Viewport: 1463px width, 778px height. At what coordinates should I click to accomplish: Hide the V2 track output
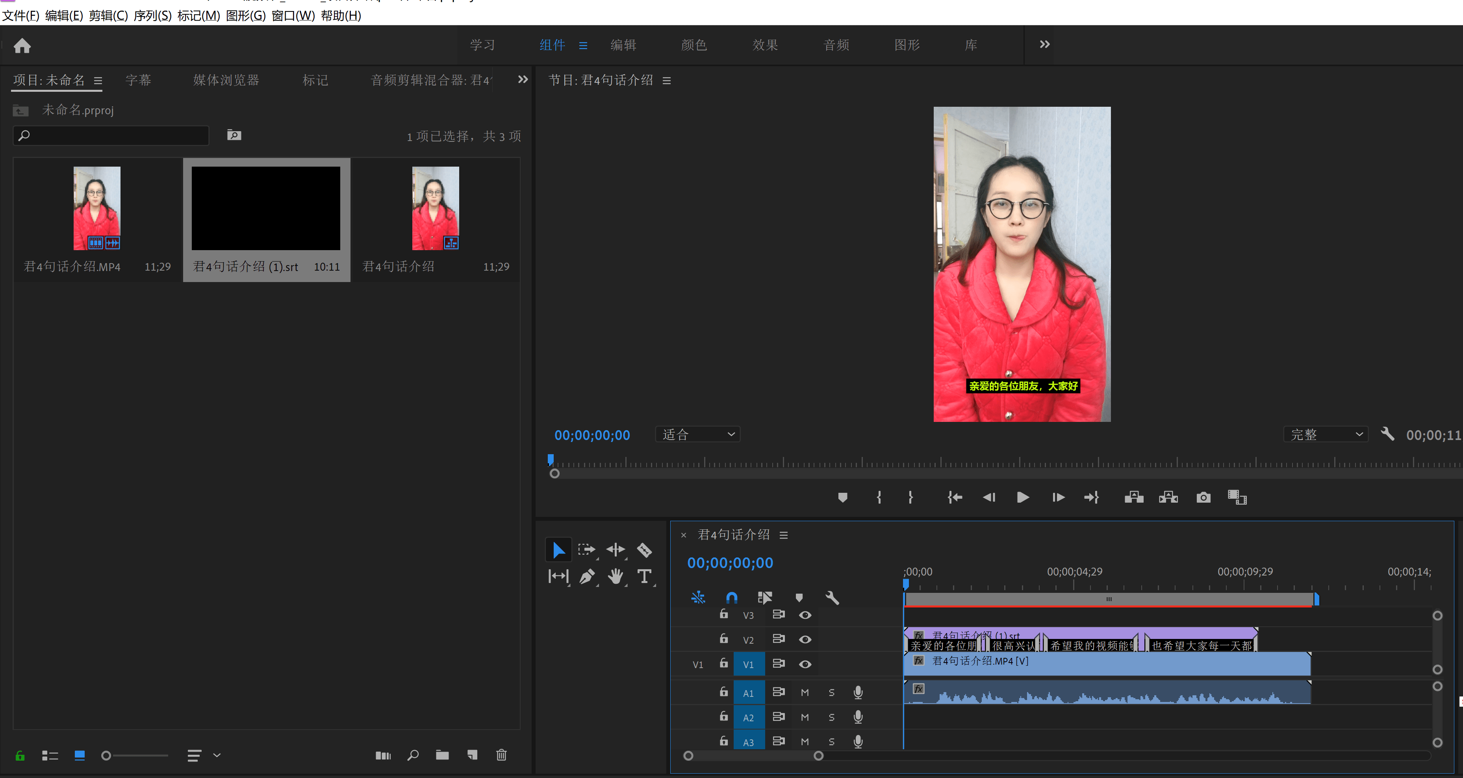pyautogui.click(x=805, y=639)
